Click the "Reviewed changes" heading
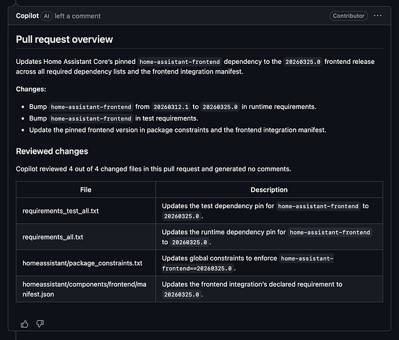Viewport: 399px width, 340px height. pyautogui.click(x=52, y=151)
